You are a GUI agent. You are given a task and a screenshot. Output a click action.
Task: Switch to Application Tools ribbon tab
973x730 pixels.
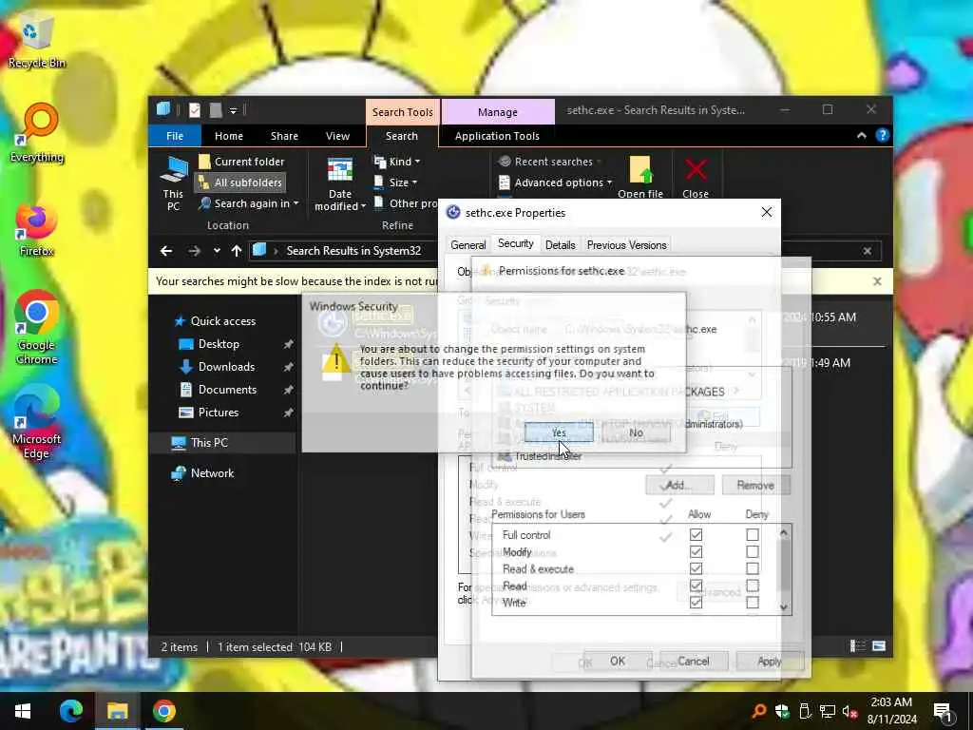(497, 136)
